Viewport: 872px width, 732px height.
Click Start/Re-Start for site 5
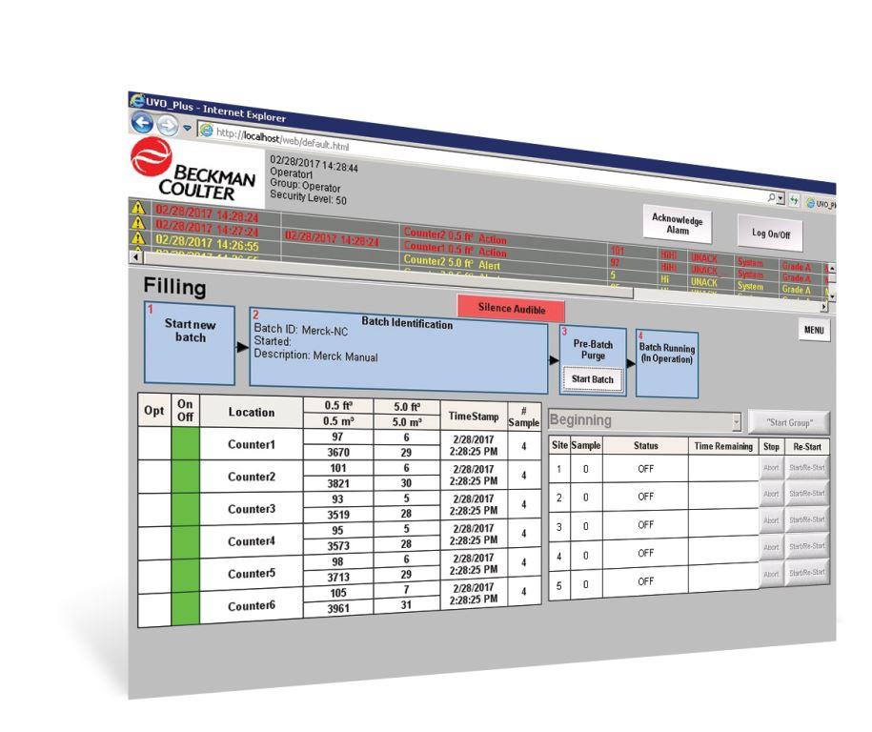pyautogui.click(x=807, y=573)
